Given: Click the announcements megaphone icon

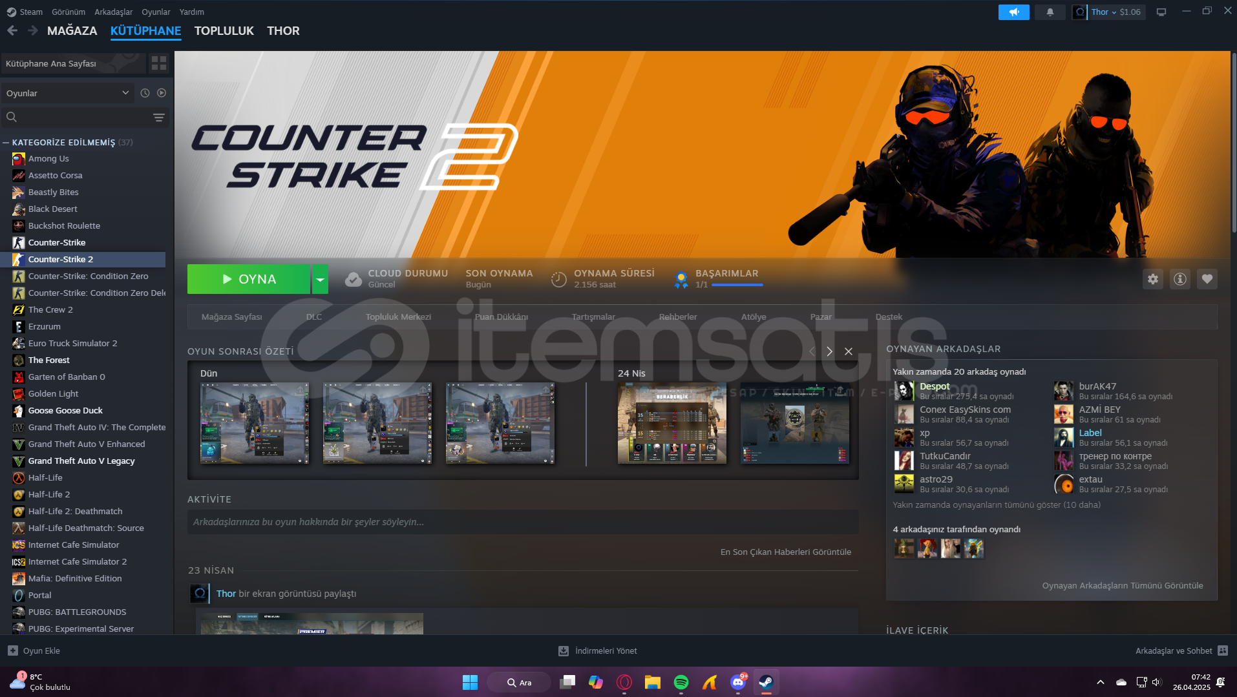Looking at the screenshot, I should click(1013, 12).
